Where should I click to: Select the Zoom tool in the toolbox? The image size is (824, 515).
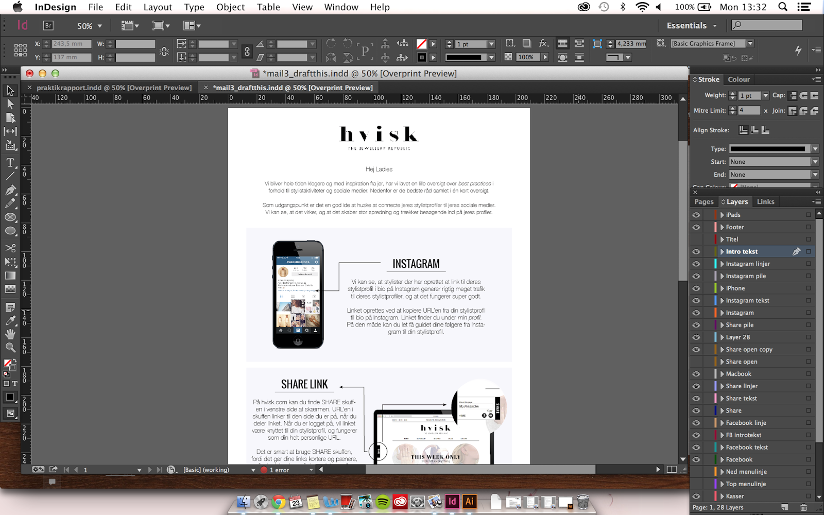pyautogui.click(x=10, y=347)
